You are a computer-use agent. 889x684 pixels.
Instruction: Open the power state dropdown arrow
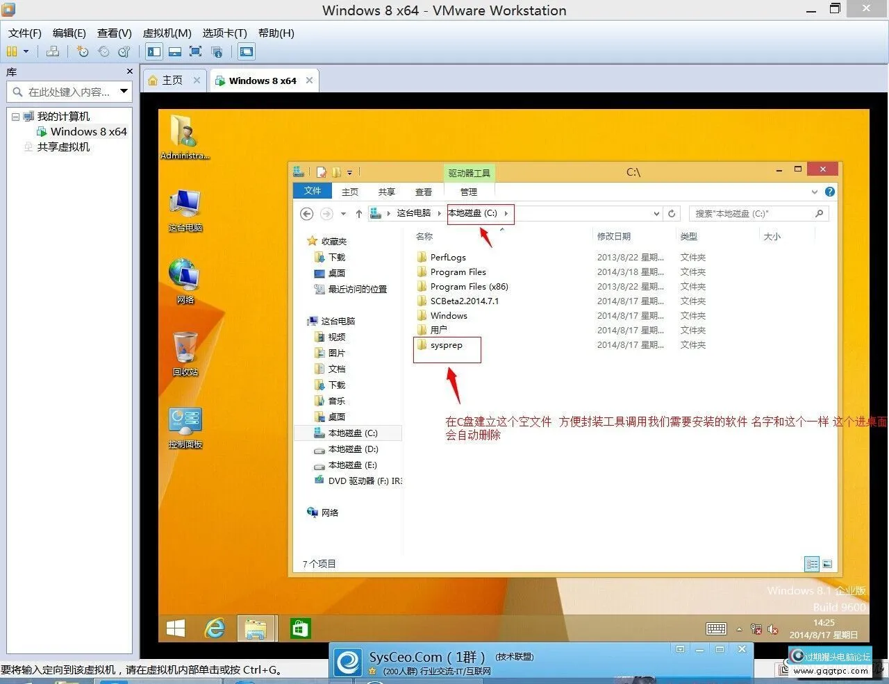pos(26,51)
